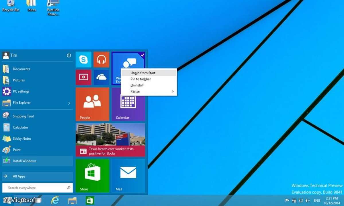
Task: Open Pictures from Start menu
Action: tap(37, 80)
